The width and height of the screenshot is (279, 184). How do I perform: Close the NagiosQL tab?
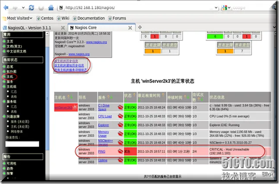pyautogui.click(x=63, y=28)
